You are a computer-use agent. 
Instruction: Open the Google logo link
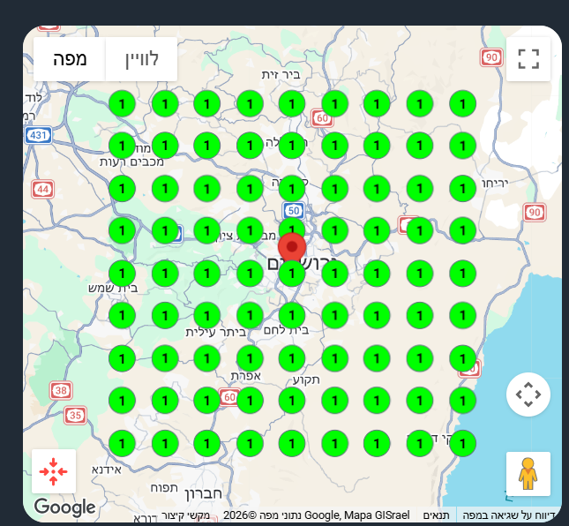click(65, 507)
